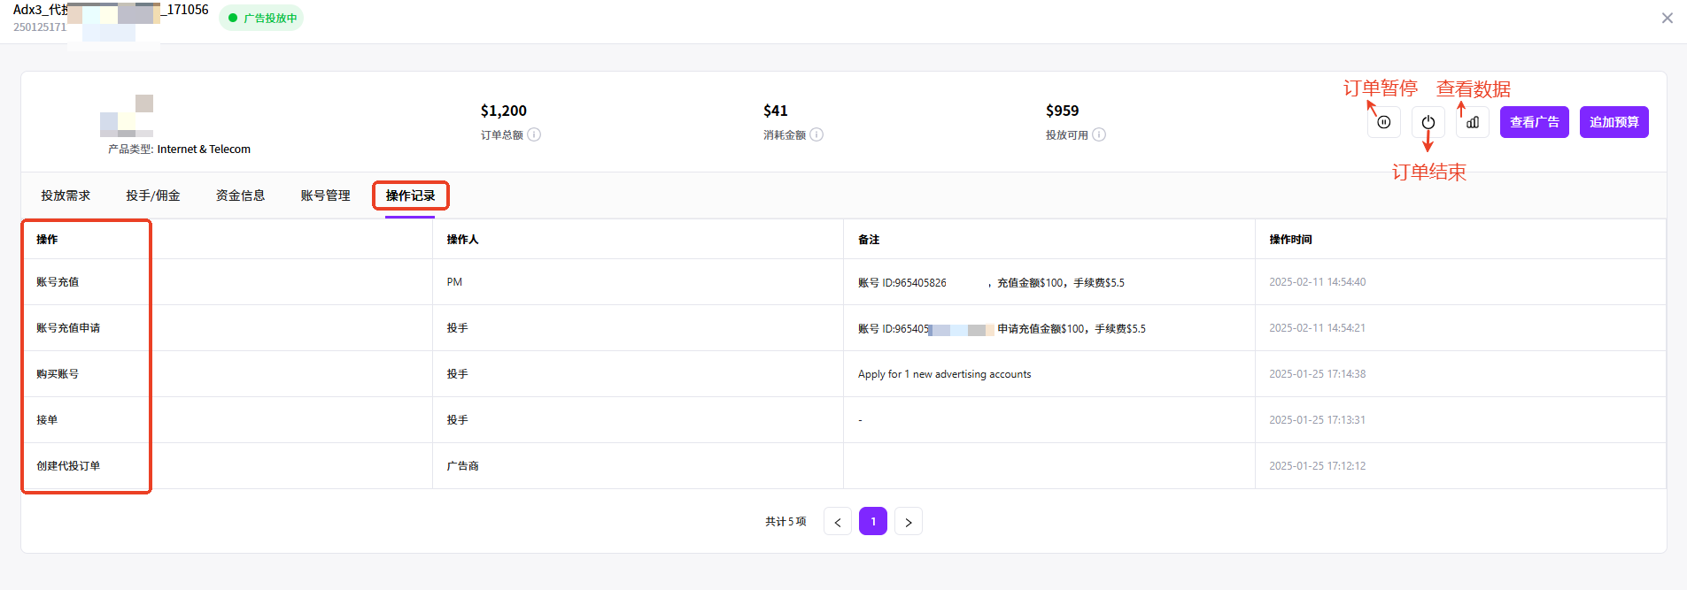
Task: Click info icon beside 投放可用
Action: point(1099,134)
